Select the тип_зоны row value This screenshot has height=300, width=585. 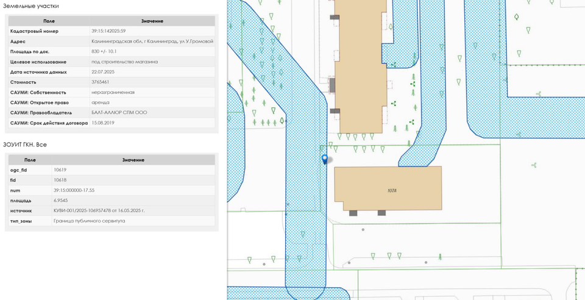coord(89,221)
